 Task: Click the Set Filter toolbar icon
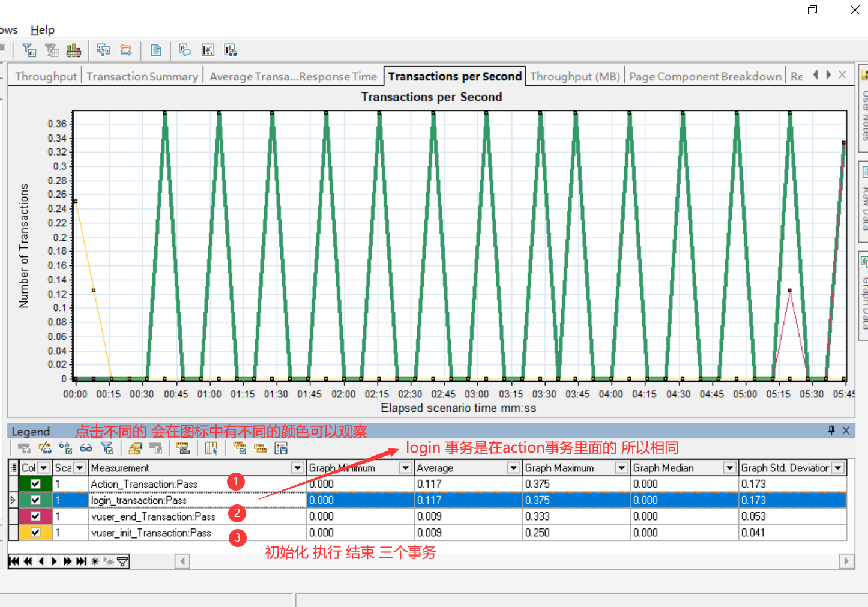(x=29, y=50)
